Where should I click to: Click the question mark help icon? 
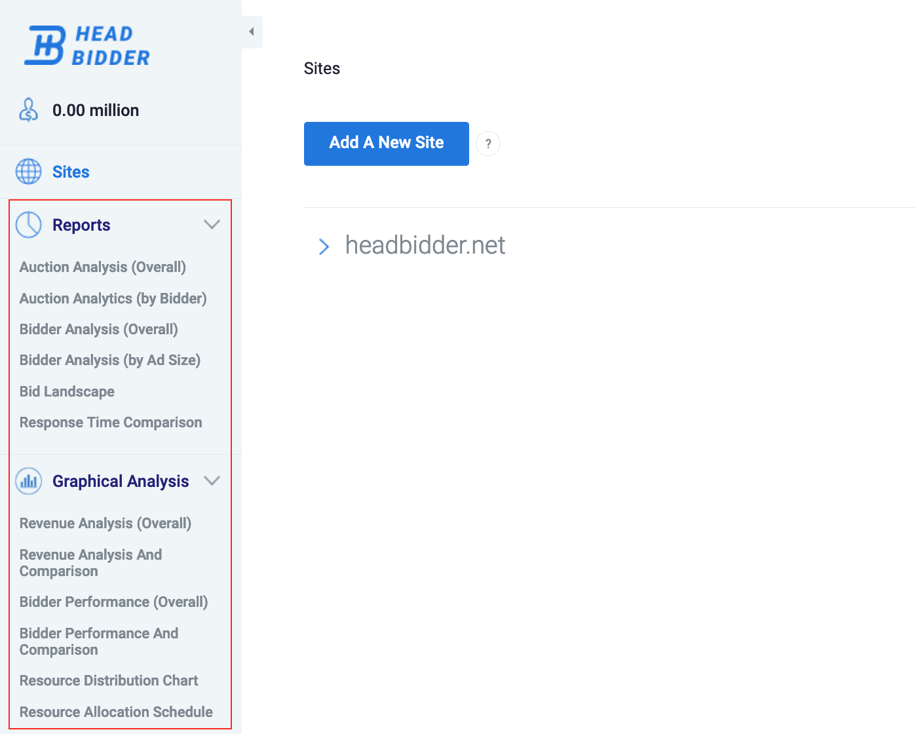click(488, 144)
